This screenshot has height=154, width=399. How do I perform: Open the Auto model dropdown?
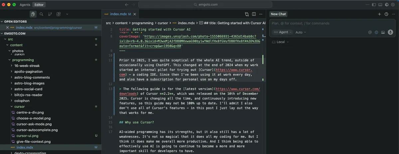(301, 32)
